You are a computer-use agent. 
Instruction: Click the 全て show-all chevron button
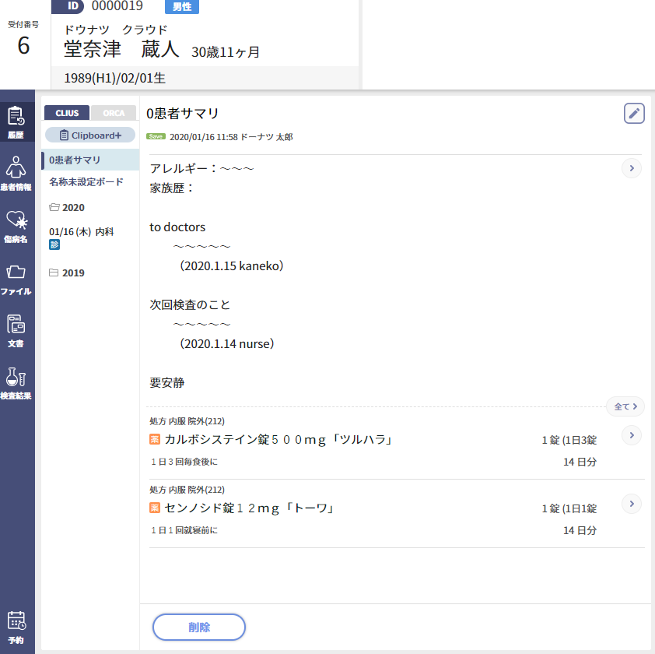click(625, 406)
